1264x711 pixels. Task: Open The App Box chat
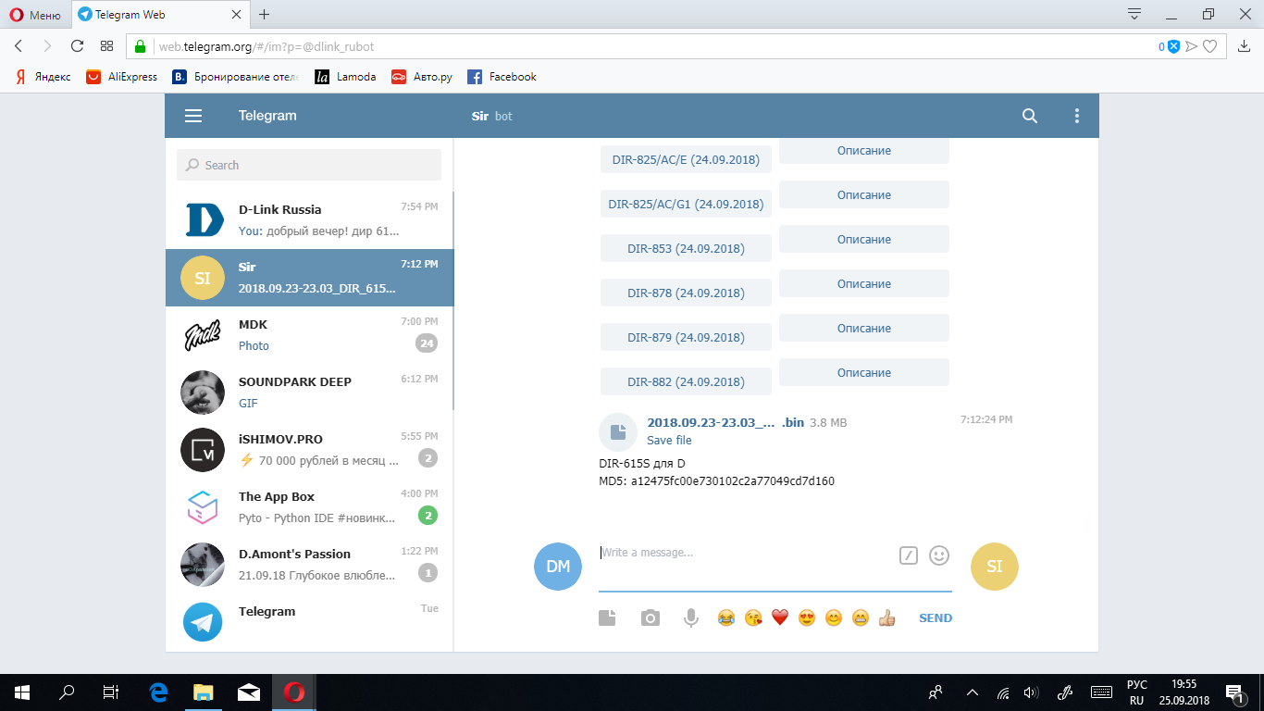[x=309, y=507]
